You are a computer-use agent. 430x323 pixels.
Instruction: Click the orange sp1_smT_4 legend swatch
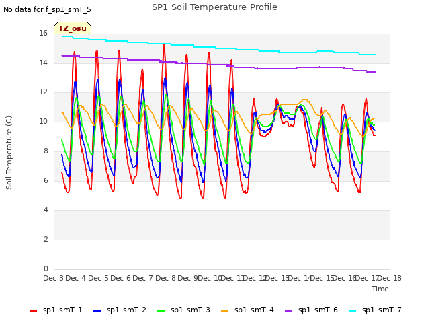pos(224,311)
